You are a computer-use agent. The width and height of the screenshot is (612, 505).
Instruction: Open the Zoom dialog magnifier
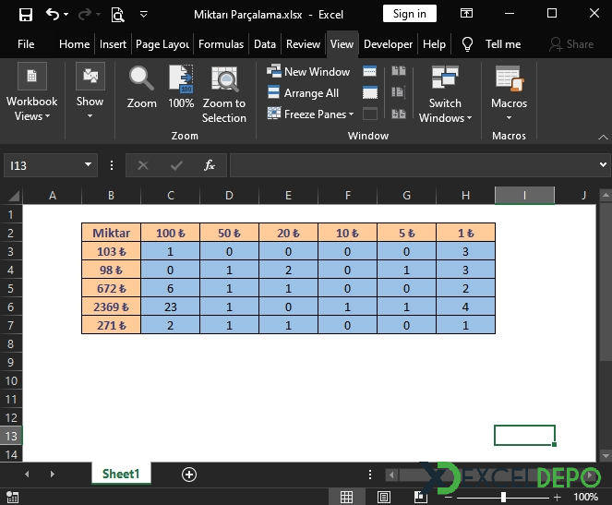tap(141, 87)
